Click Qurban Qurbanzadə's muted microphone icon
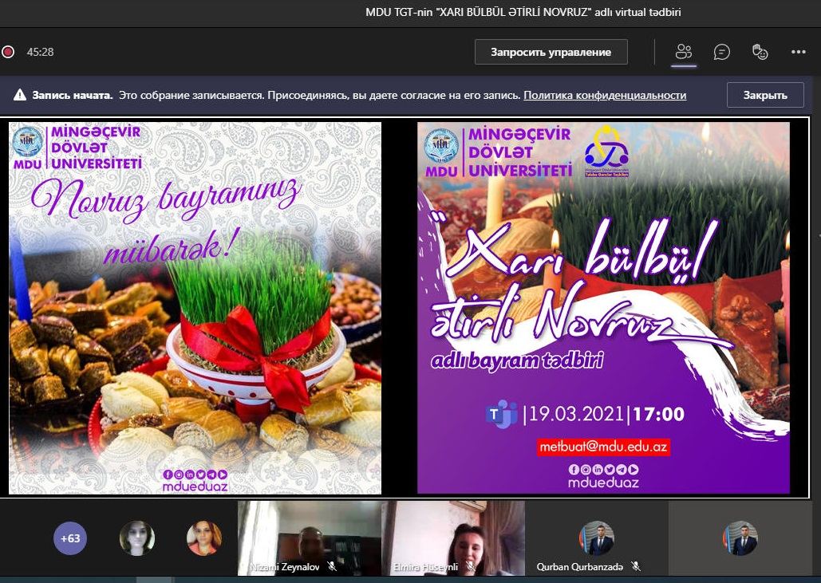This screenshot has width=821, height=583. pyautogui.click(x=636, y=567)
